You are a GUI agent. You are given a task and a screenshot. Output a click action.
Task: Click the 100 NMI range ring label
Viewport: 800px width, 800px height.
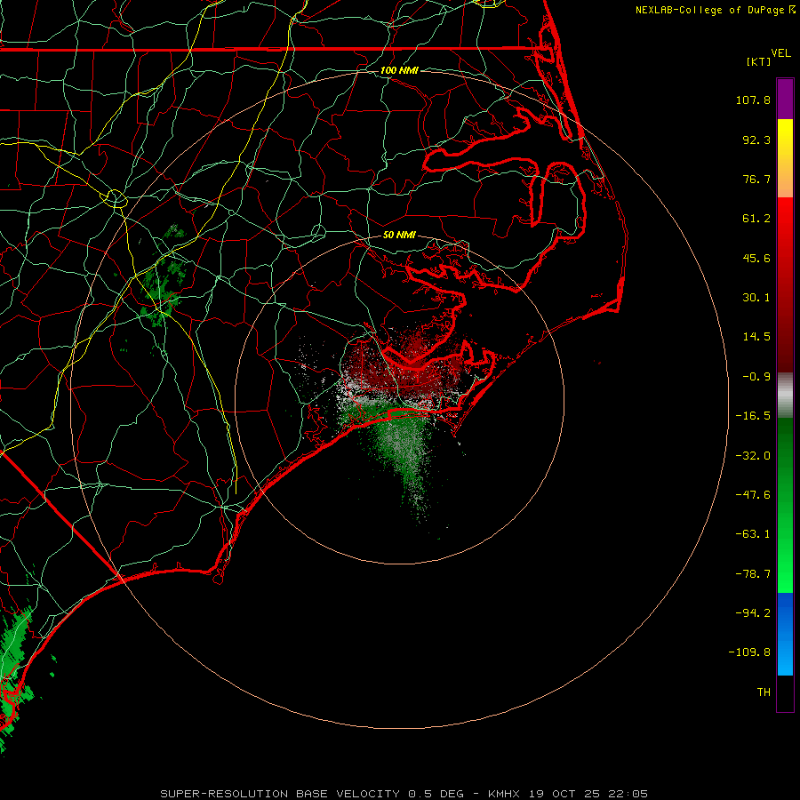399,70
